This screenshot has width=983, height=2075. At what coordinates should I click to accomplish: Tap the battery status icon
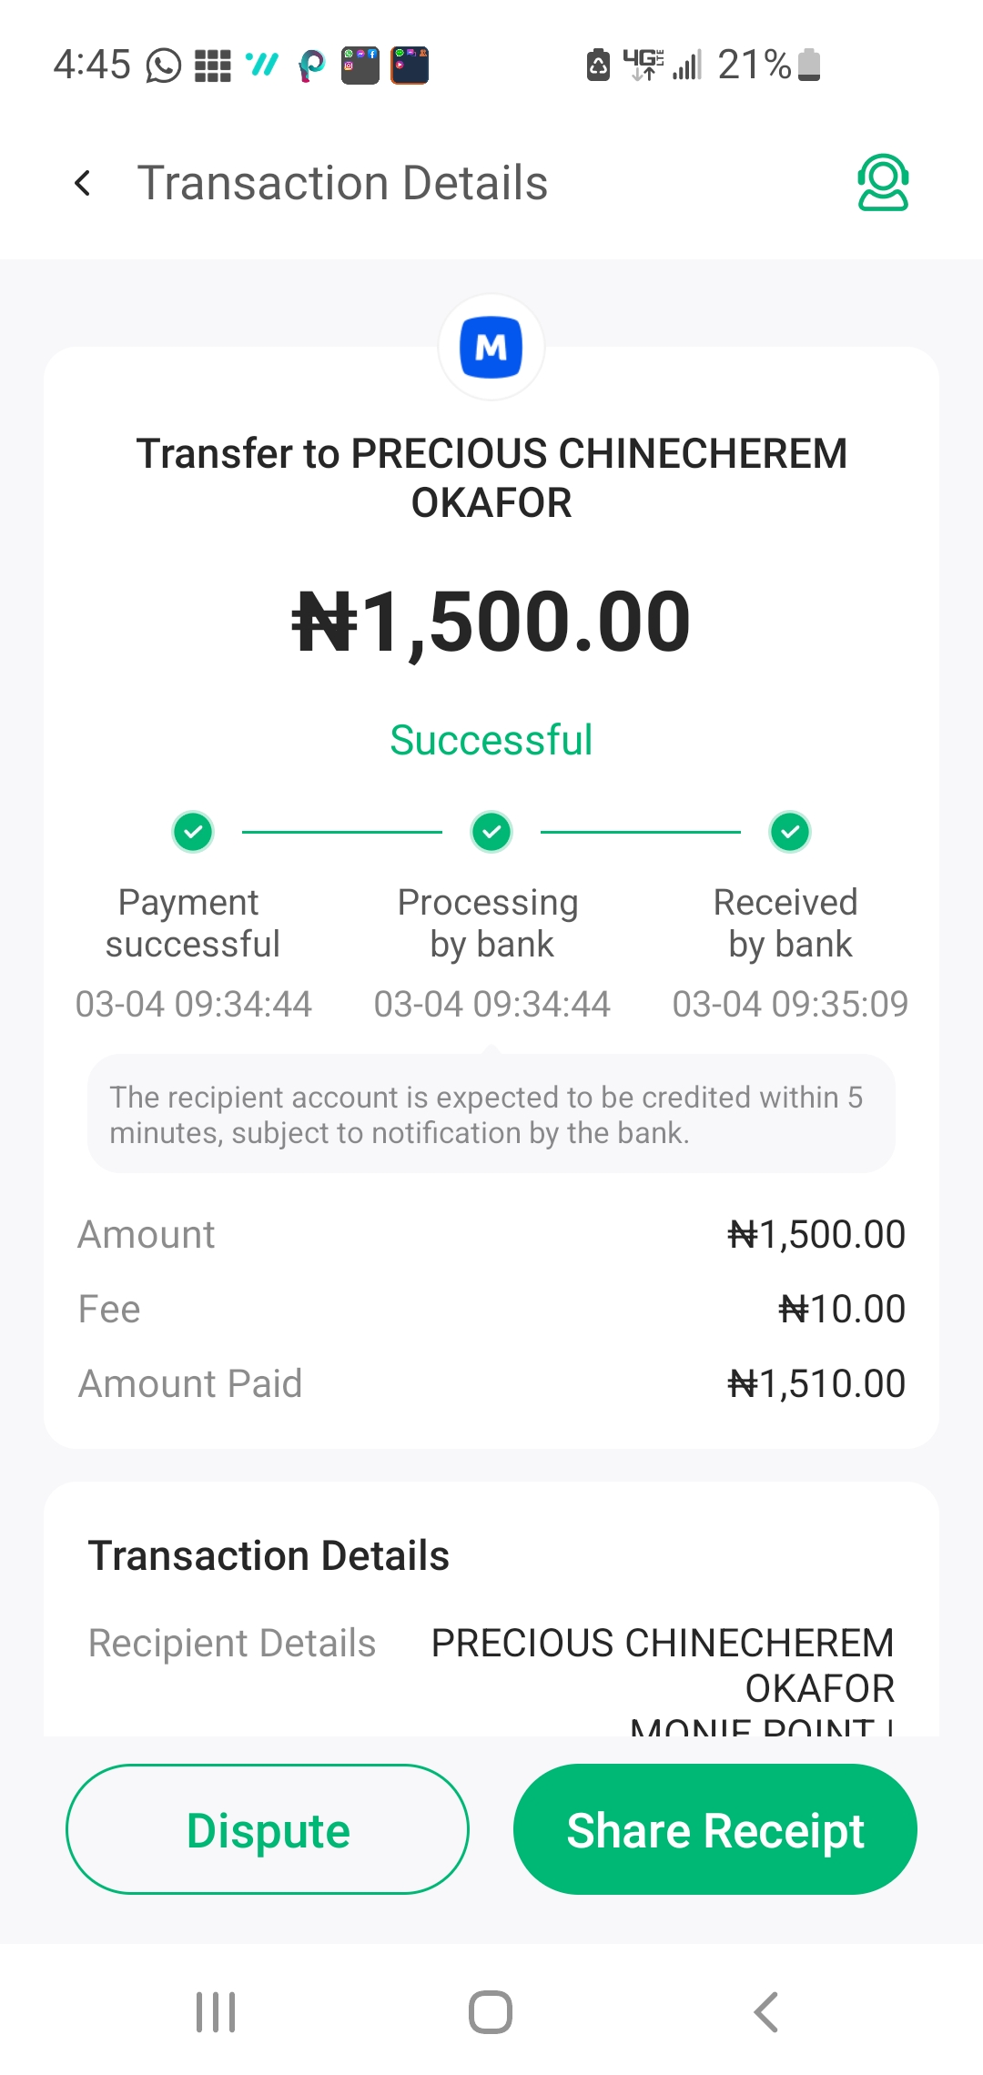click(809, 66)
